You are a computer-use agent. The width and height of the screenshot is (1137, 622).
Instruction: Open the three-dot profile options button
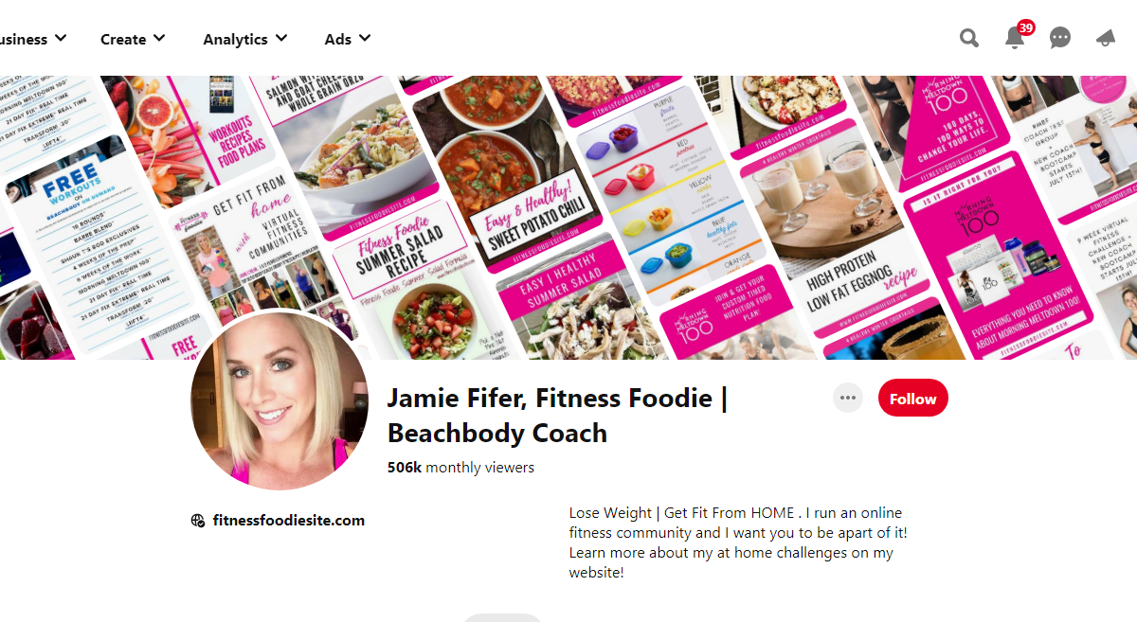(848, 399)
